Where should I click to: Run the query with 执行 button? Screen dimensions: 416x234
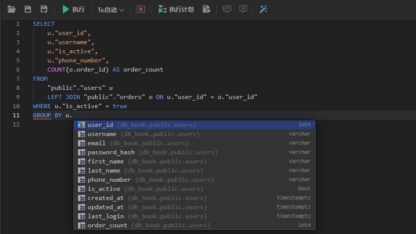click(73, 10)
